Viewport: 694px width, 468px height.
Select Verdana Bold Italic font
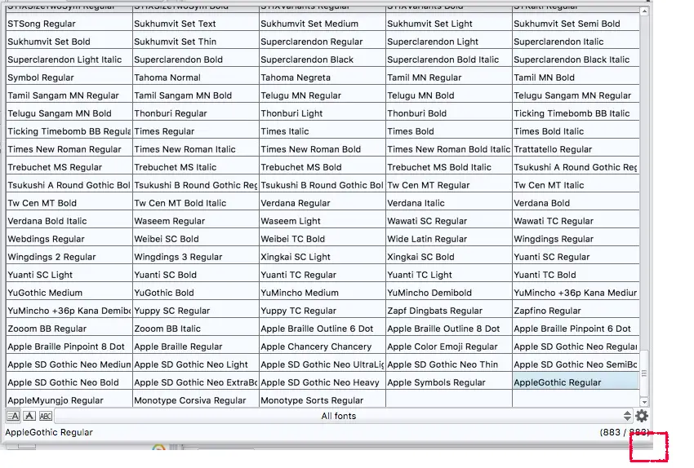[x=69, y=221]
